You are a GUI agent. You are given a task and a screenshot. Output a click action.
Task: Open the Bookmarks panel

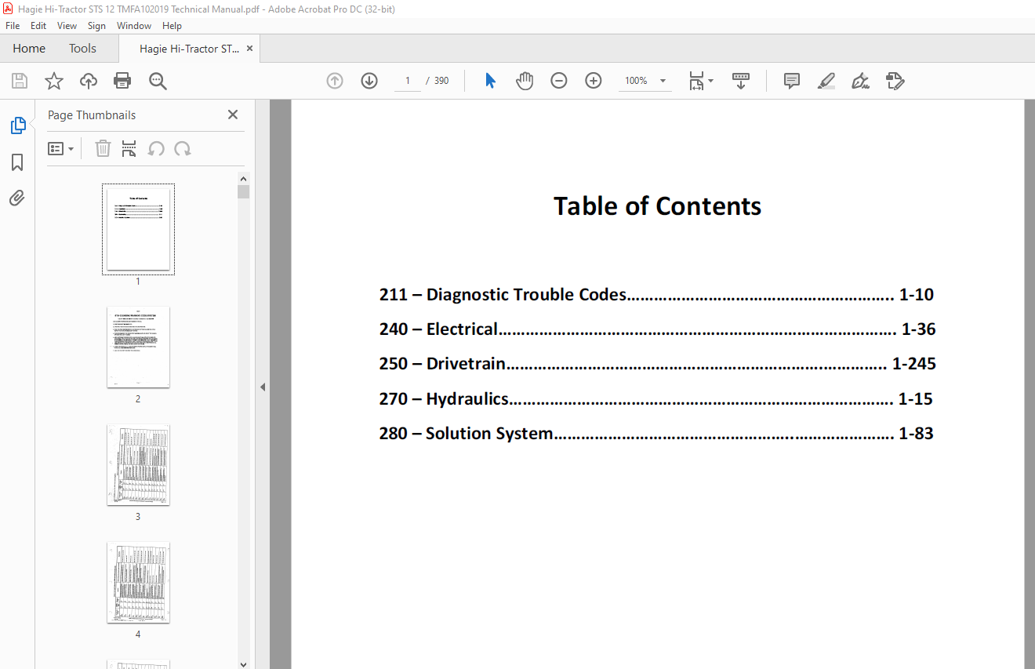[x=17, y=162]
